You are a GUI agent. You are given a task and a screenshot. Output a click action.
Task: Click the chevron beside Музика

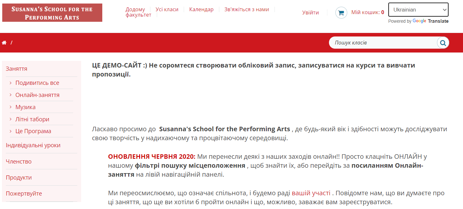click(11, 107)
